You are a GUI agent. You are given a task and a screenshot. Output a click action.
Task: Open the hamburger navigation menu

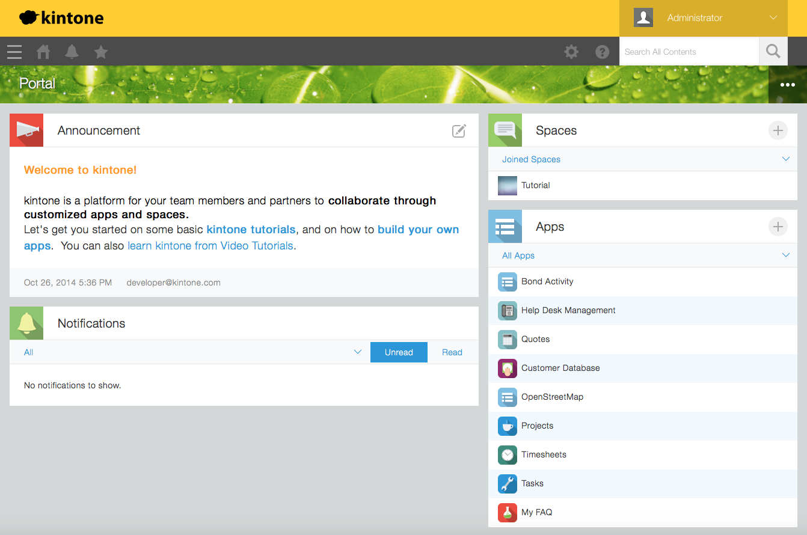click(14, 52)
